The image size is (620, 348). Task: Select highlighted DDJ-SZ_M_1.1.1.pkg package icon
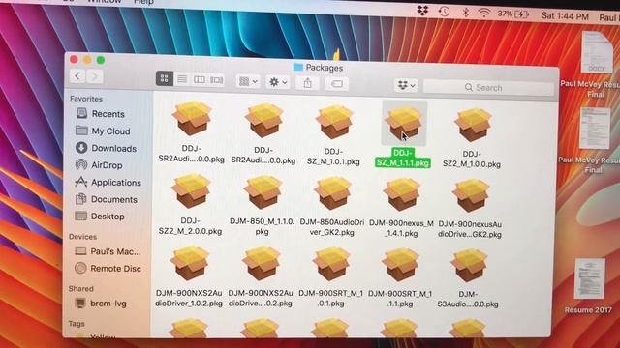click(404, 123)
